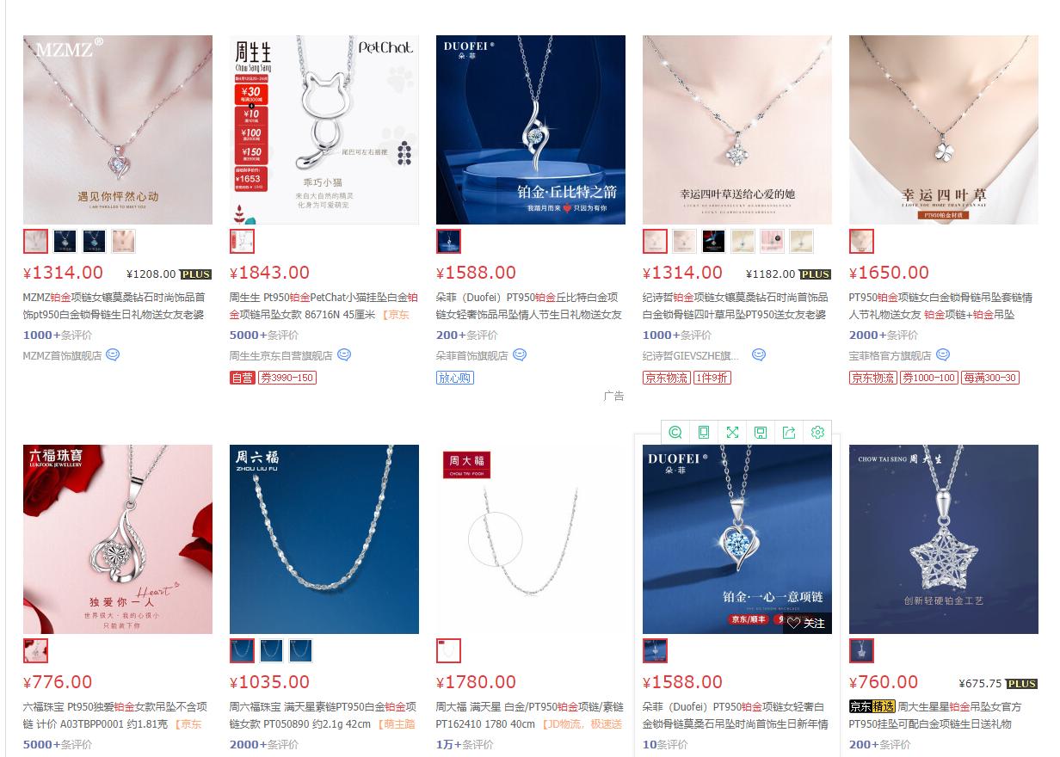The width and height of the screenshot is (1060, 757).
Task: Open 周大生 star pendant product image
Action: click(944, 539)
